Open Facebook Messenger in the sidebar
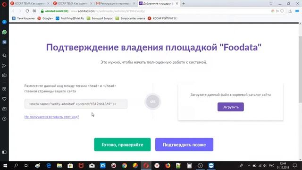Screen dimensions: 302x170 [4, 22]
